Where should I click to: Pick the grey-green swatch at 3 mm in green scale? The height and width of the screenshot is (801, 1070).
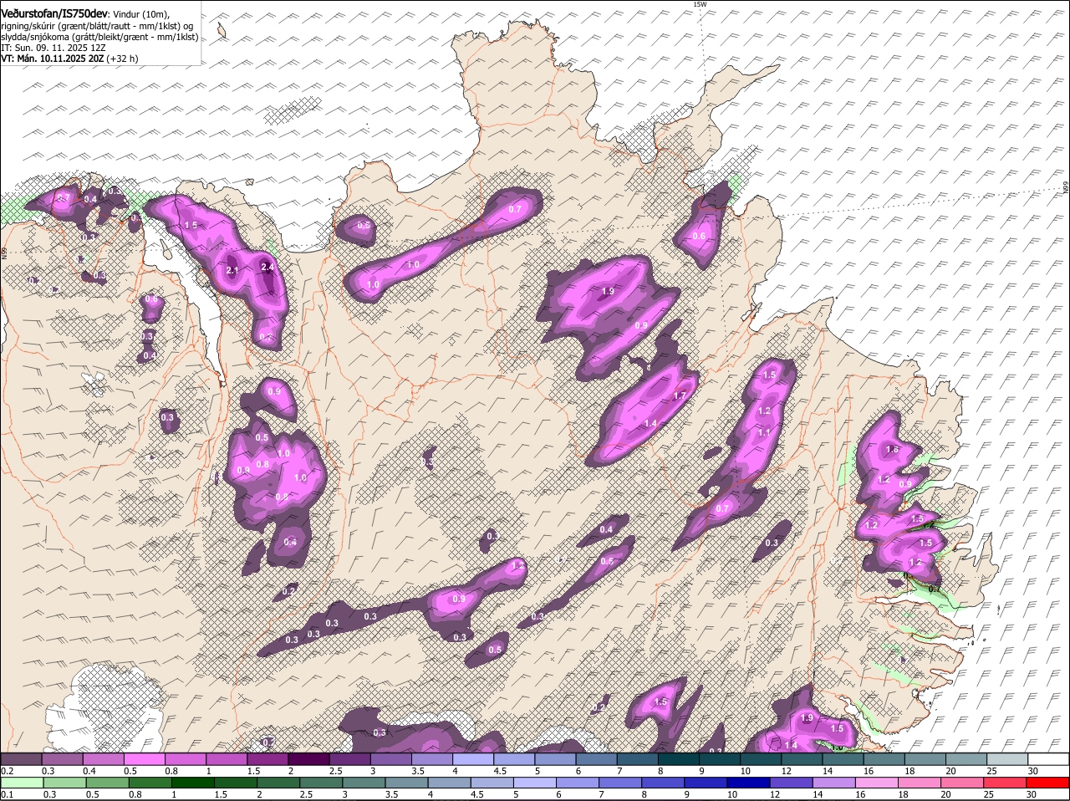(364, 783)
